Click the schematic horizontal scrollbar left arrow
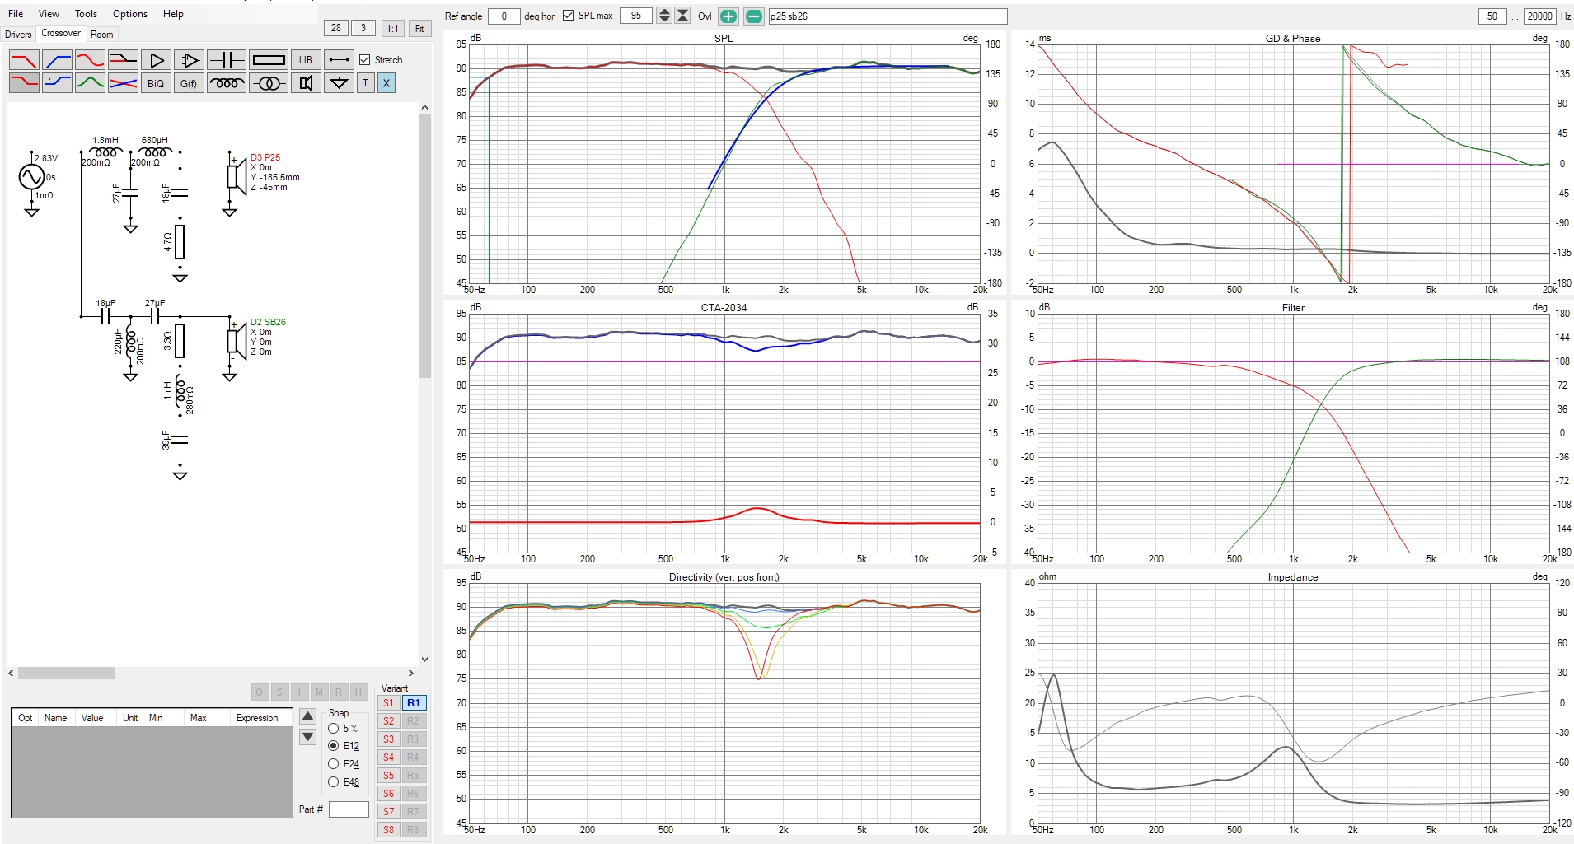Screen dimensions: 1574x844 [x=12, y=673]
